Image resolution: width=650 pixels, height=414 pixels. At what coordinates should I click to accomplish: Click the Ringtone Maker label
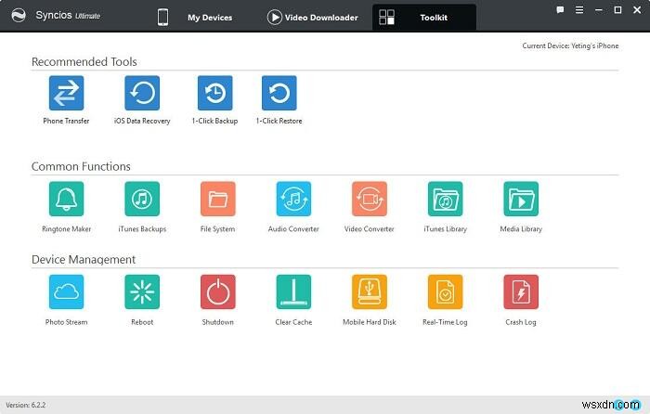(66, 228)
